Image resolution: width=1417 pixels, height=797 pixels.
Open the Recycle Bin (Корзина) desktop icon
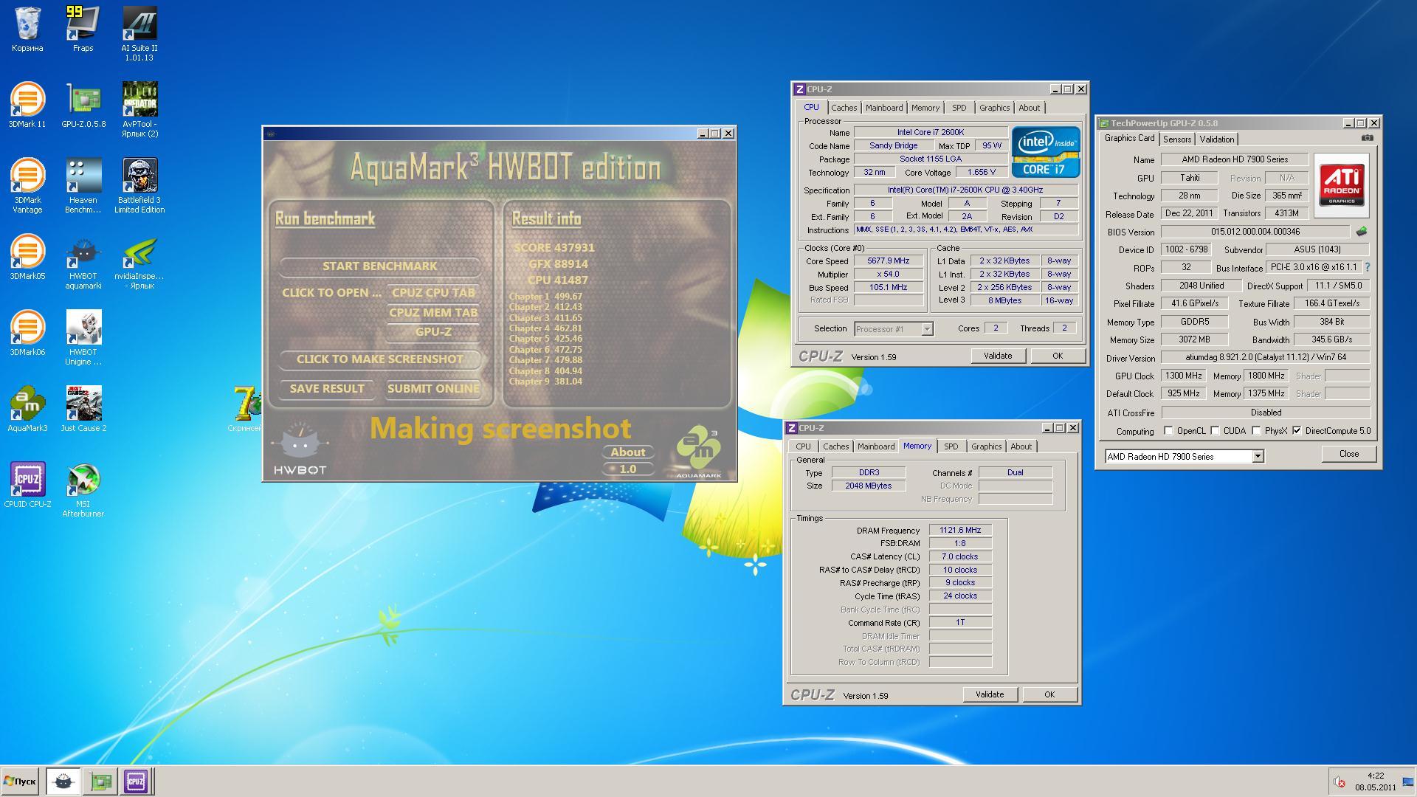(x=27, y=30)
